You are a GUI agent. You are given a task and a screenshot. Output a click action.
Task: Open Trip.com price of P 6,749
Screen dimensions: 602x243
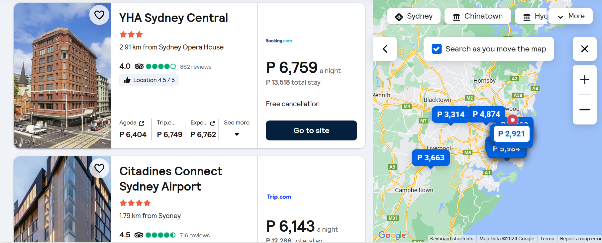pyautogui.click(x=169, y=134)
